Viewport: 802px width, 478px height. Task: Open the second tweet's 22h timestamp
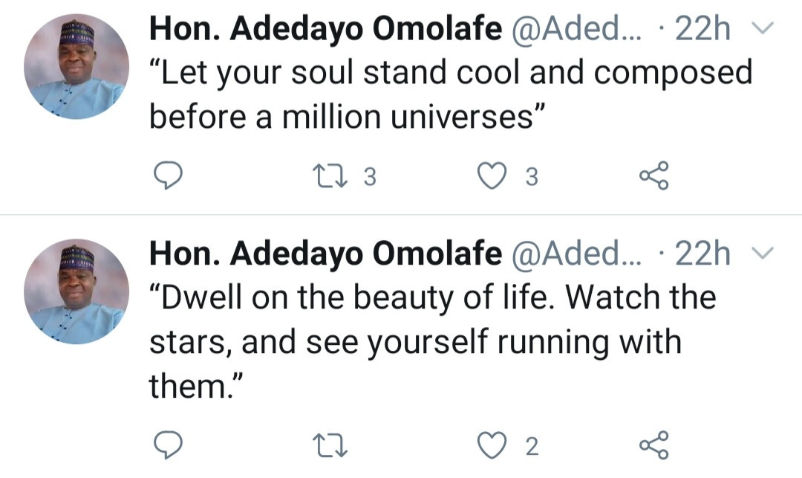point(702,254)
